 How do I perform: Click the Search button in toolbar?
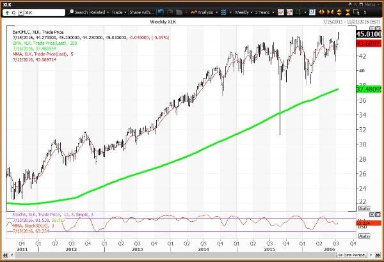point(78,12)
